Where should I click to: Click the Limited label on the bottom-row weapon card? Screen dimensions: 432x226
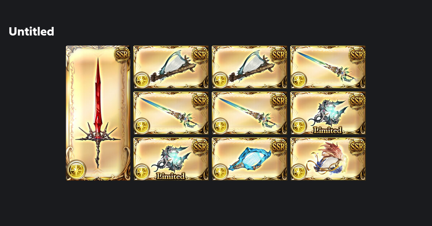click(171, 176)
